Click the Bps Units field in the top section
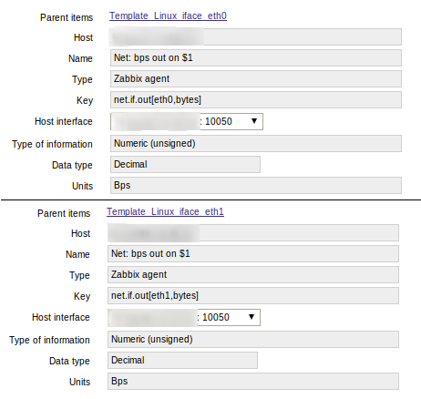421x399 pixels. [256, 185]
